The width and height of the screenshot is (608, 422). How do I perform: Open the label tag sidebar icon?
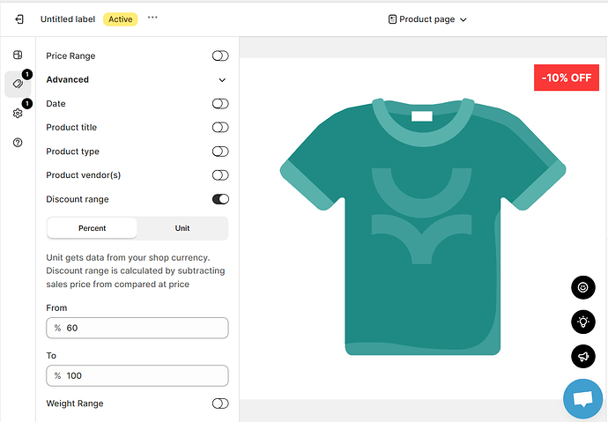coord(18,85)
